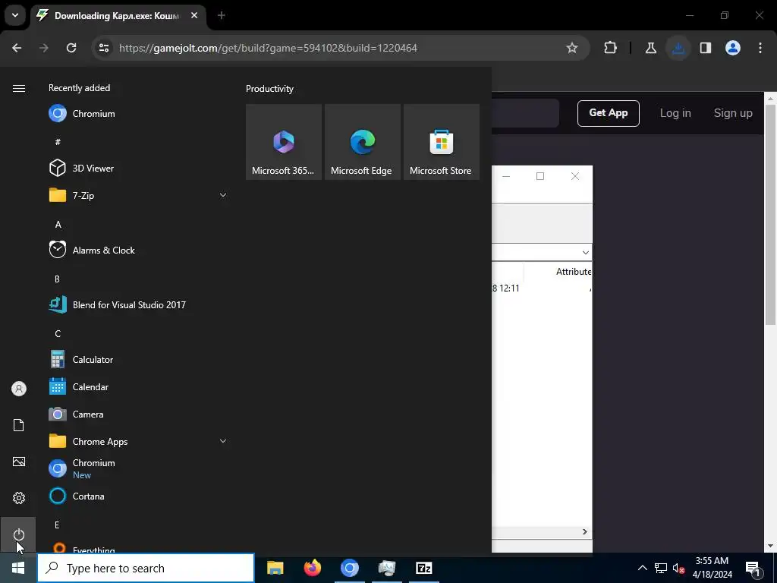Open the user account icon in Start
This screenshot has width=777, height=583.
(19, 389)
